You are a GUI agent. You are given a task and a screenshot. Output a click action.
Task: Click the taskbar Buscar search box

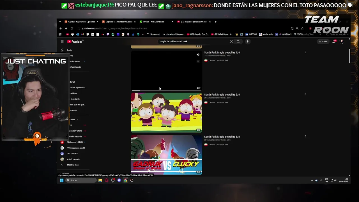coord(81,180)
